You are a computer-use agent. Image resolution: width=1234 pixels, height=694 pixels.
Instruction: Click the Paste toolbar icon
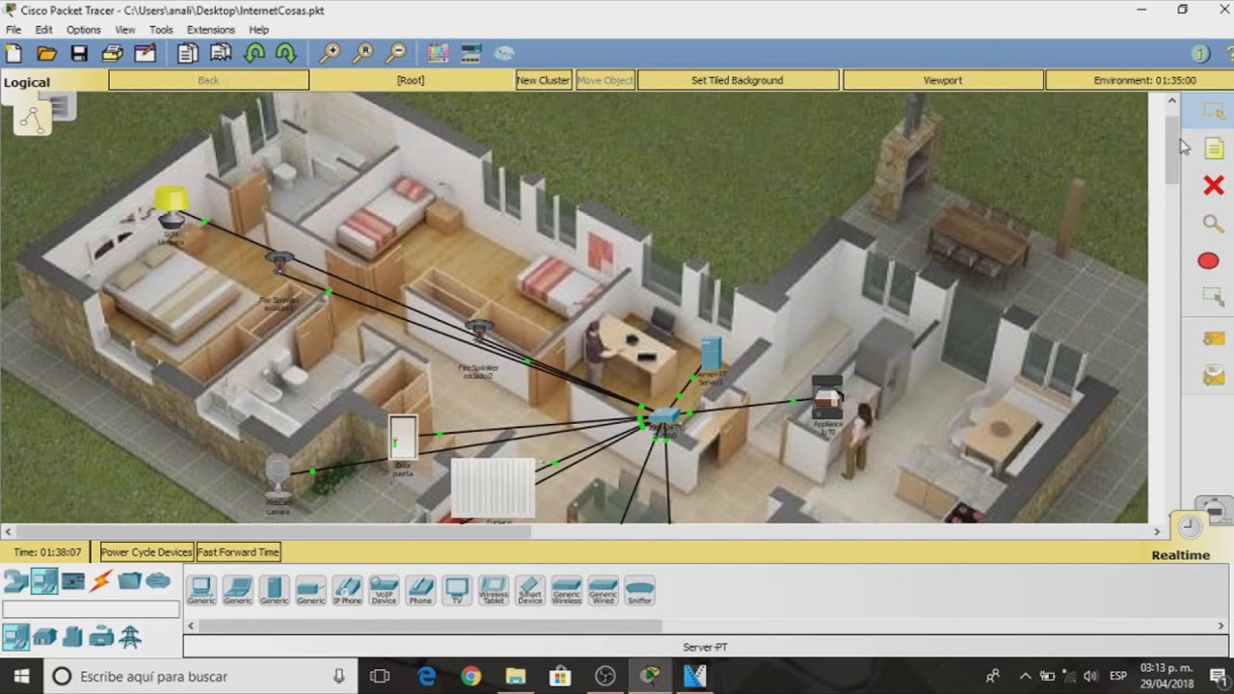[x=221, y=53]
